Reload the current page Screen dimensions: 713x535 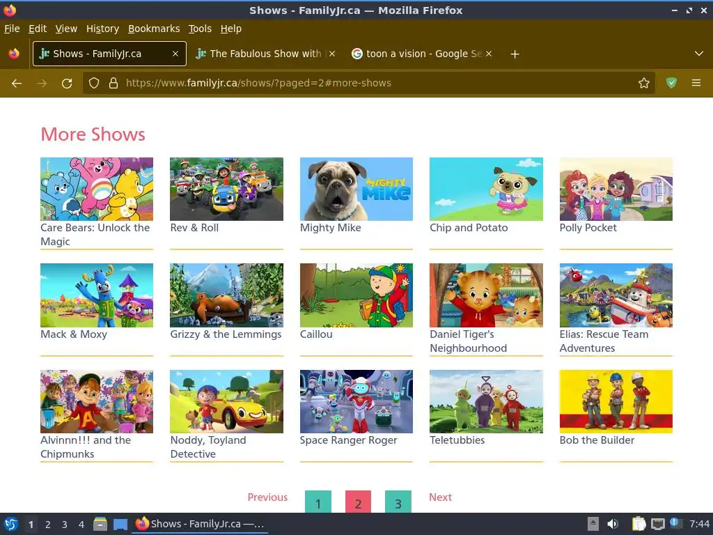67,84
